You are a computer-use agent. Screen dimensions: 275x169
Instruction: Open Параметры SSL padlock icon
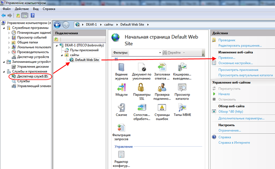click(x=141, y=87)
